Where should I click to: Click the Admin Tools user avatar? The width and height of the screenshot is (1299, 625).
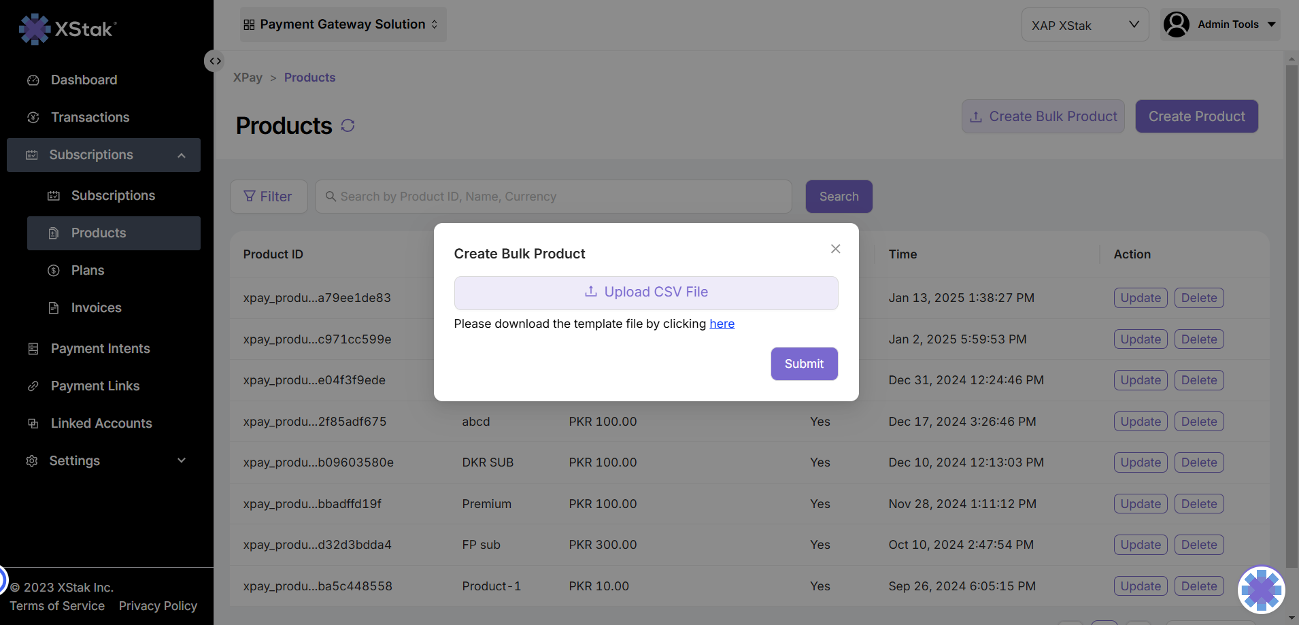tap(1176, 24)
